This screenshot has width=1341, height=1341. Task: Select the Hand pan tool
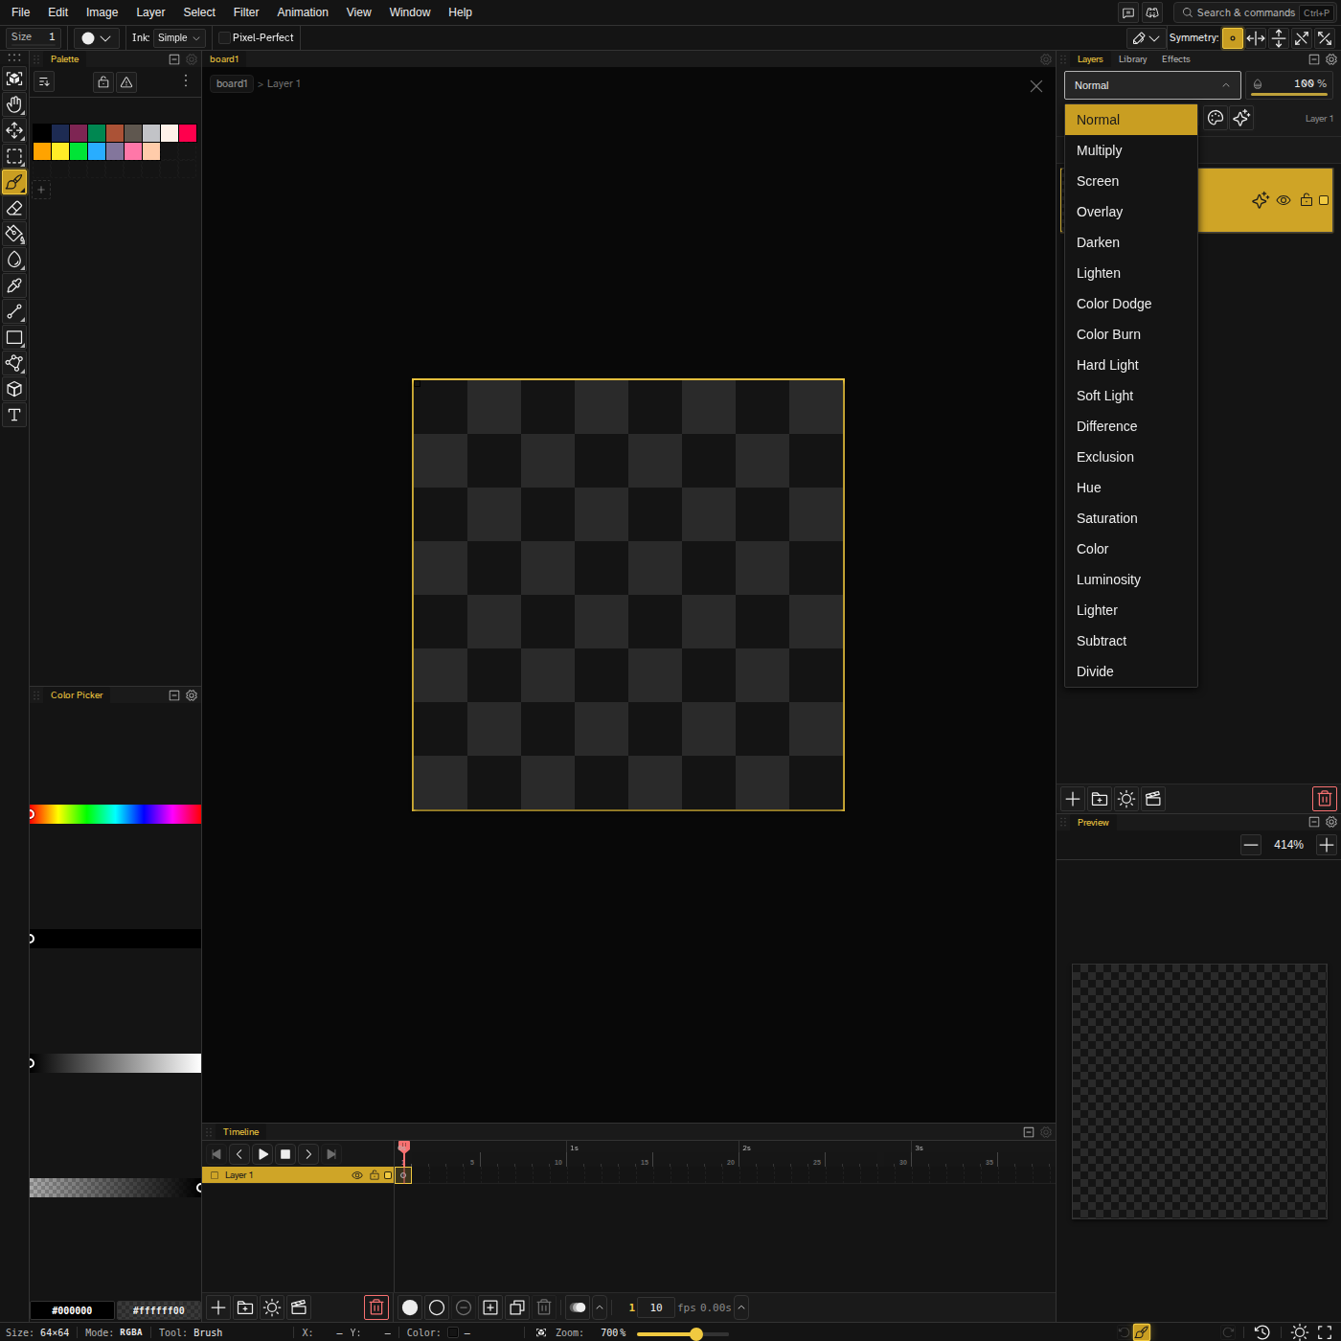coord(14,104)
